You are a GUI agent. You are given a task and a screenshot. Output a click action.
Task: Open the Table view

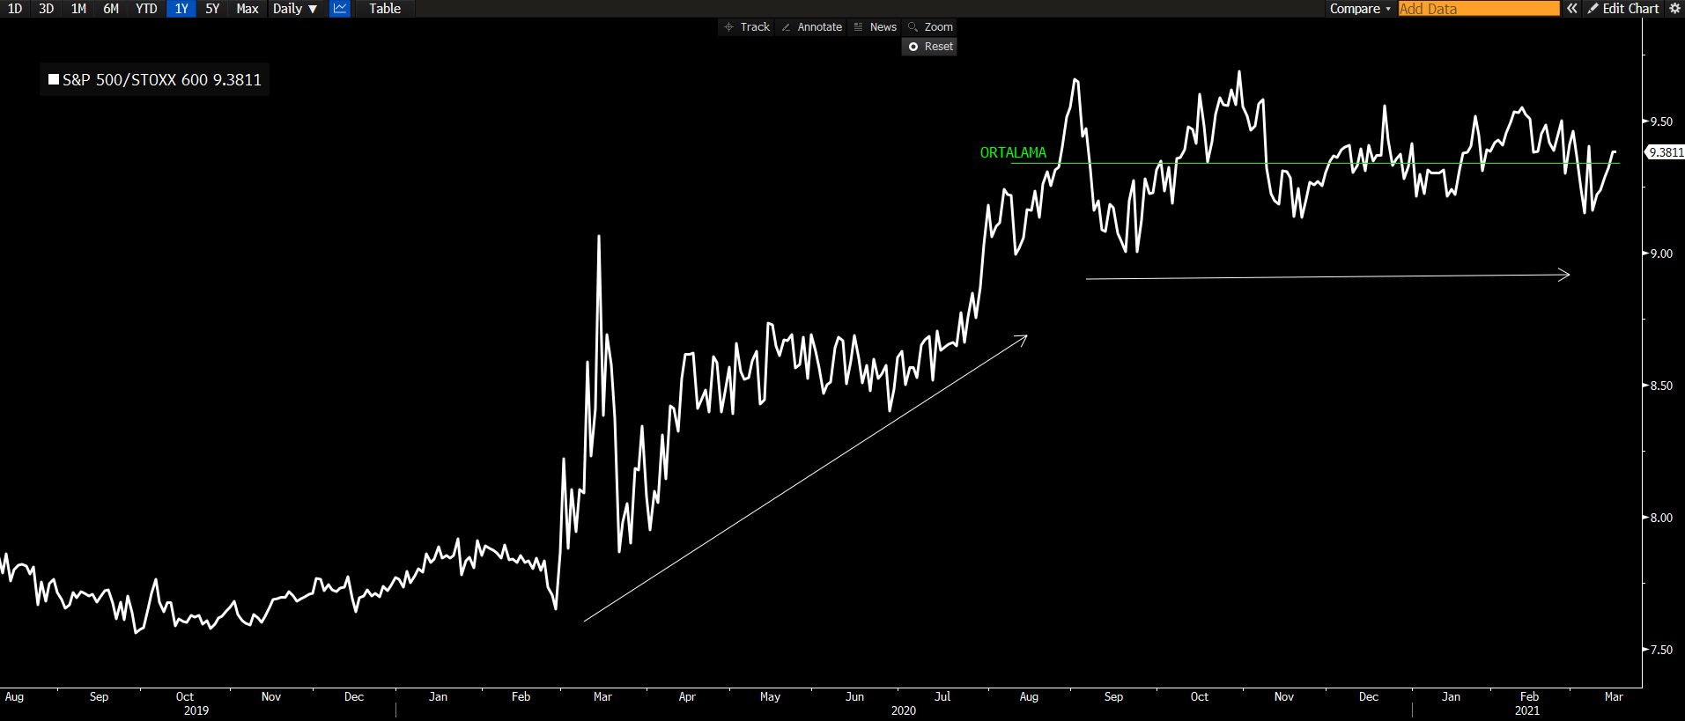point(385,9)
